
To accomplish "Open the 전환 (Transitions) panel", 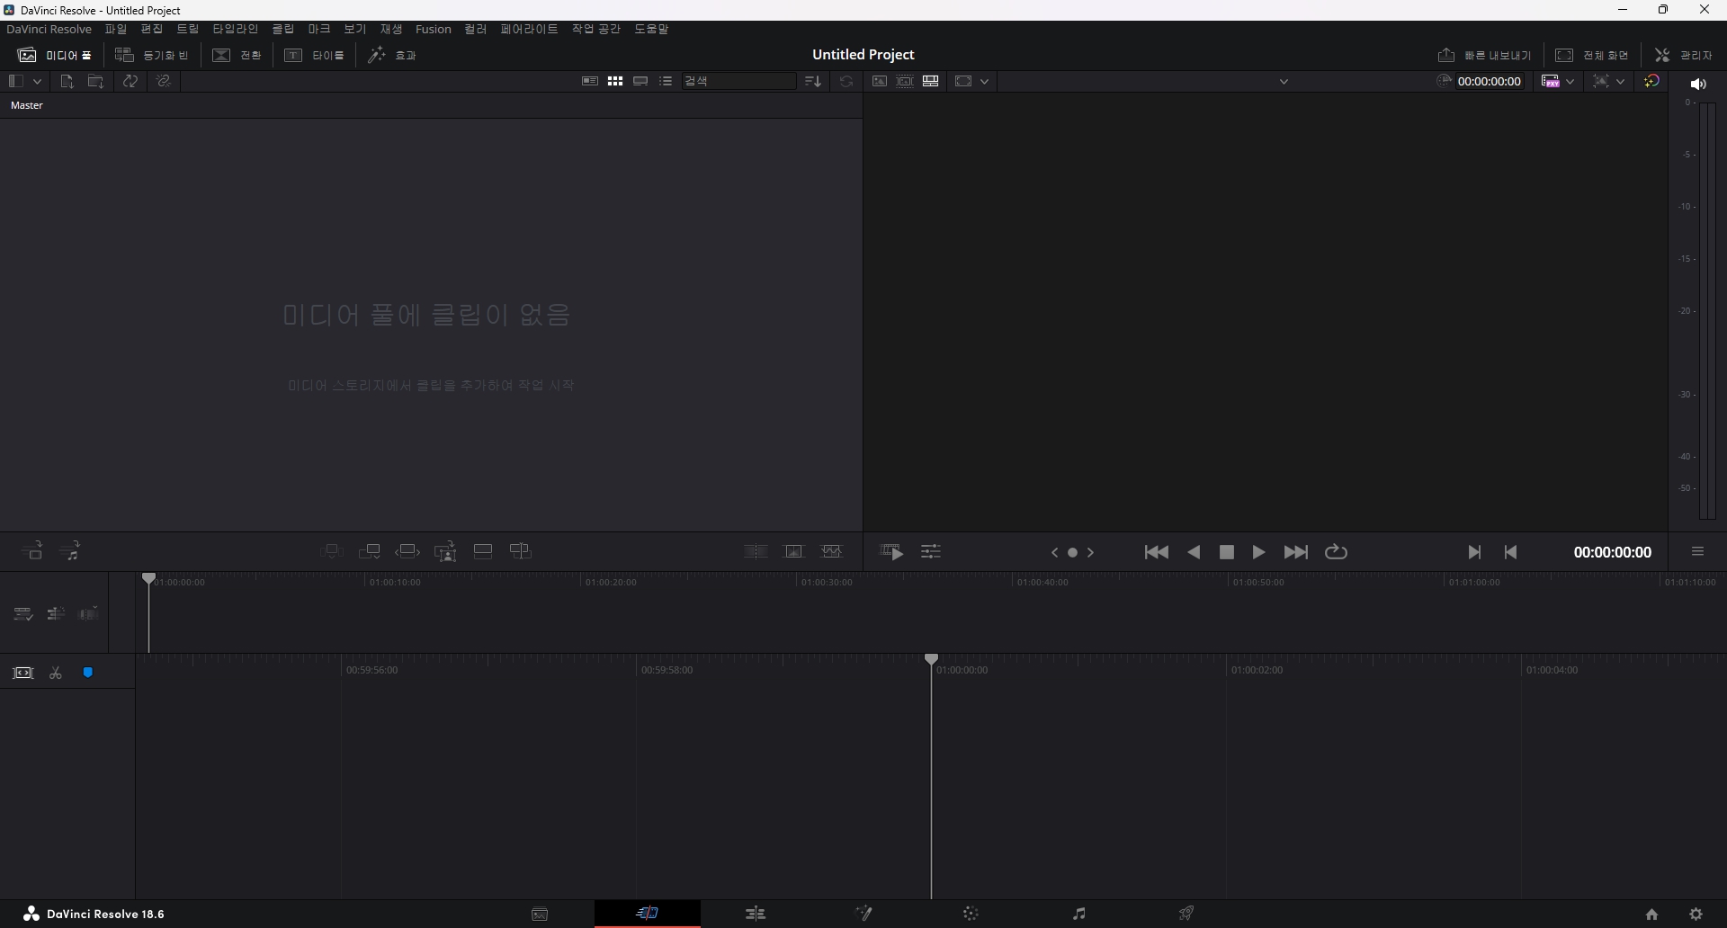I will point(237,55).
